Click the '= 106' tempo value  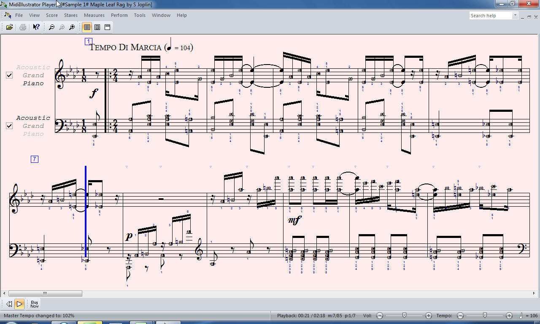(532, 316)
